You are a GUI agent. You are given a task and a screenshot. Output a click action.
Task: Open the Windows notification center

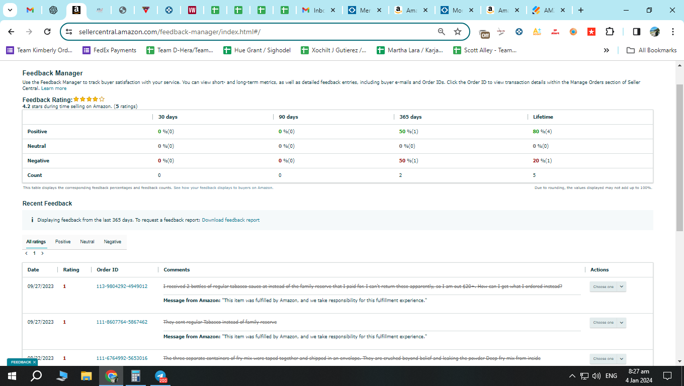(667, 376)
